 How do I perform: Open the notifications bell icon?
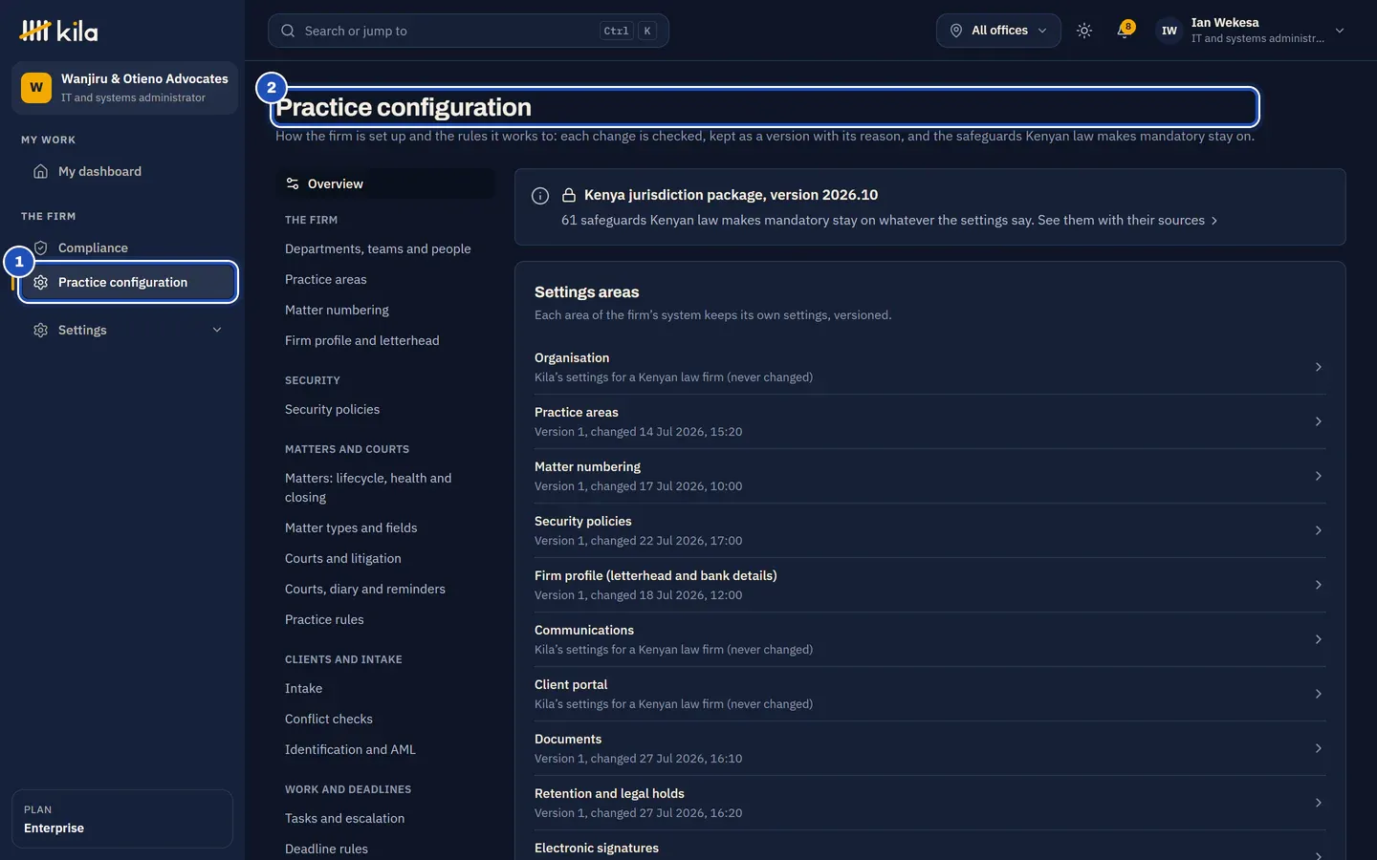(x=1125, y=31)
